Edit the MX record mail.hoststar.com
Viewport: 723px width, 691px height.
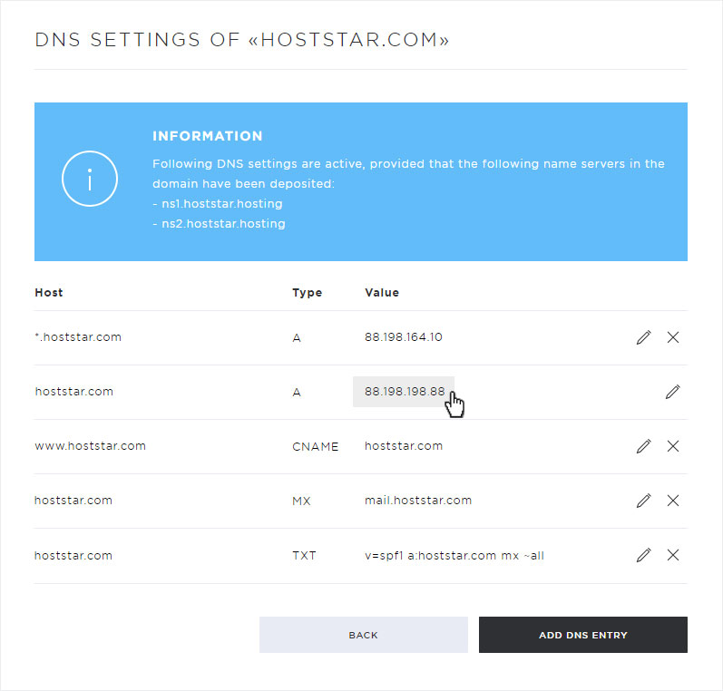(644, 501)
